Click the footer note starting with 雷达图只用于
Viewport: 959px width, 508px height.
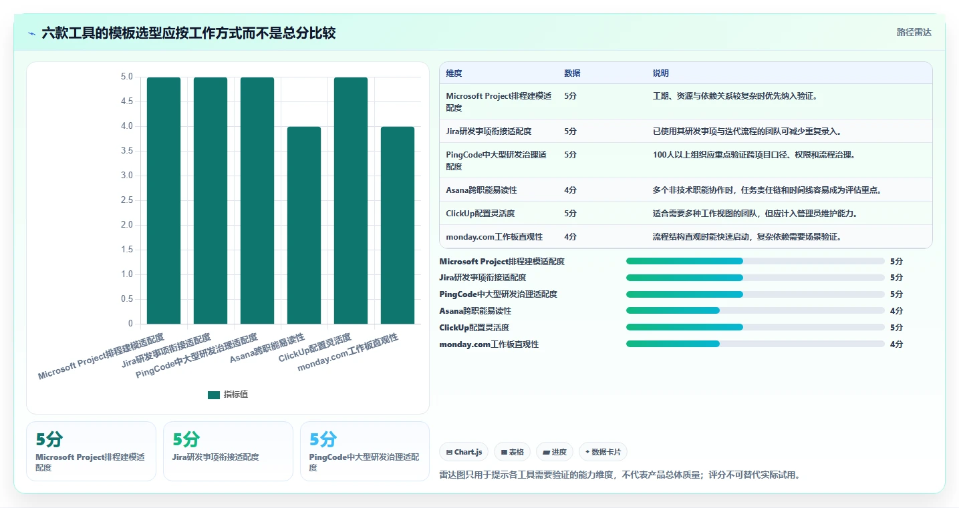[x=620, y=475]
